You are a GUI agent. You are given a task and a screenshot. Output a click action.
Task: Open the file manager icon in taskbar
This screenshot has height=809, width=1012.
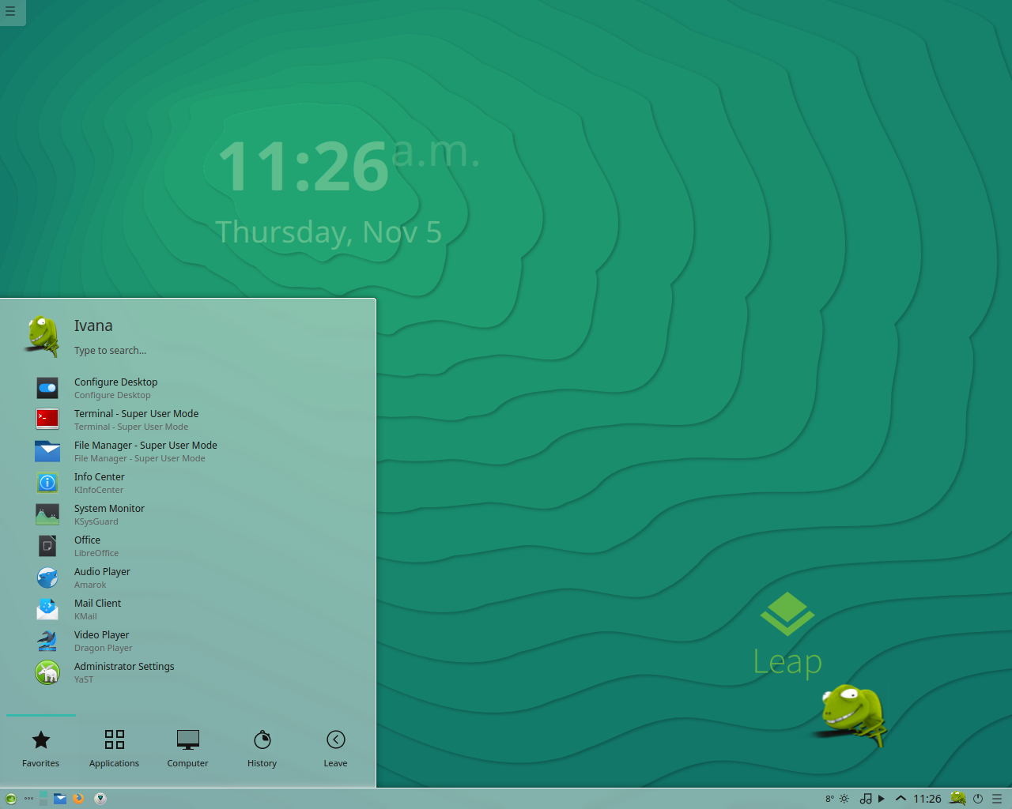click(60, 799)
